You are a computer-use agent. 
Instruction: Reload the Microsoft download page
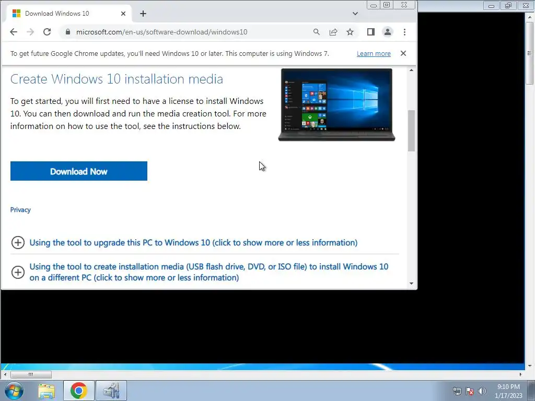[x=47, y=32]
